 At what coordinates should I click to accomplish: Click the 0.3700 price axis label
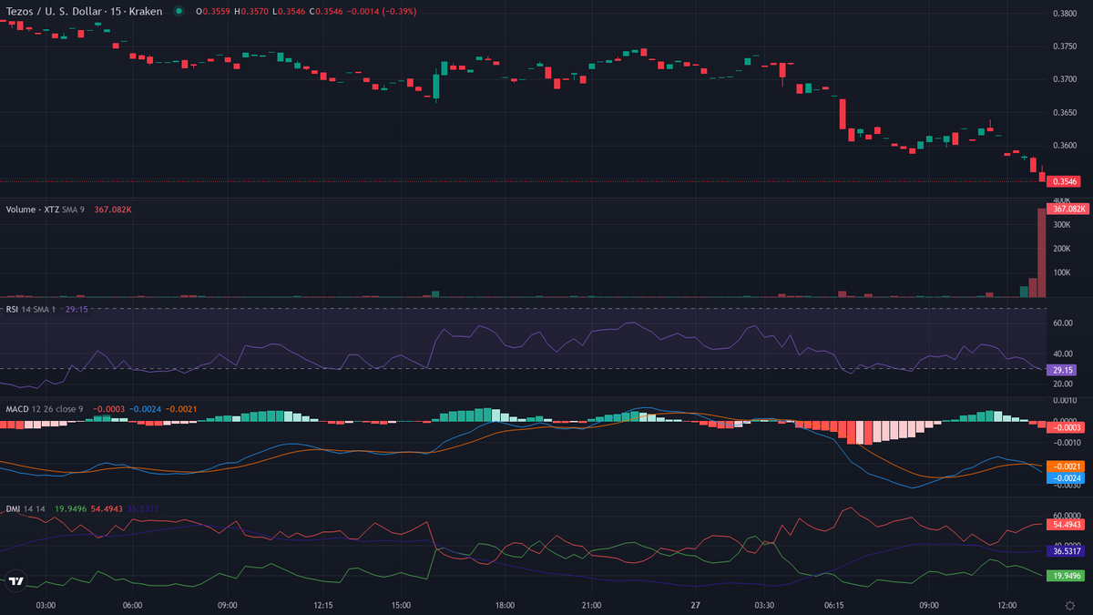1065,79
